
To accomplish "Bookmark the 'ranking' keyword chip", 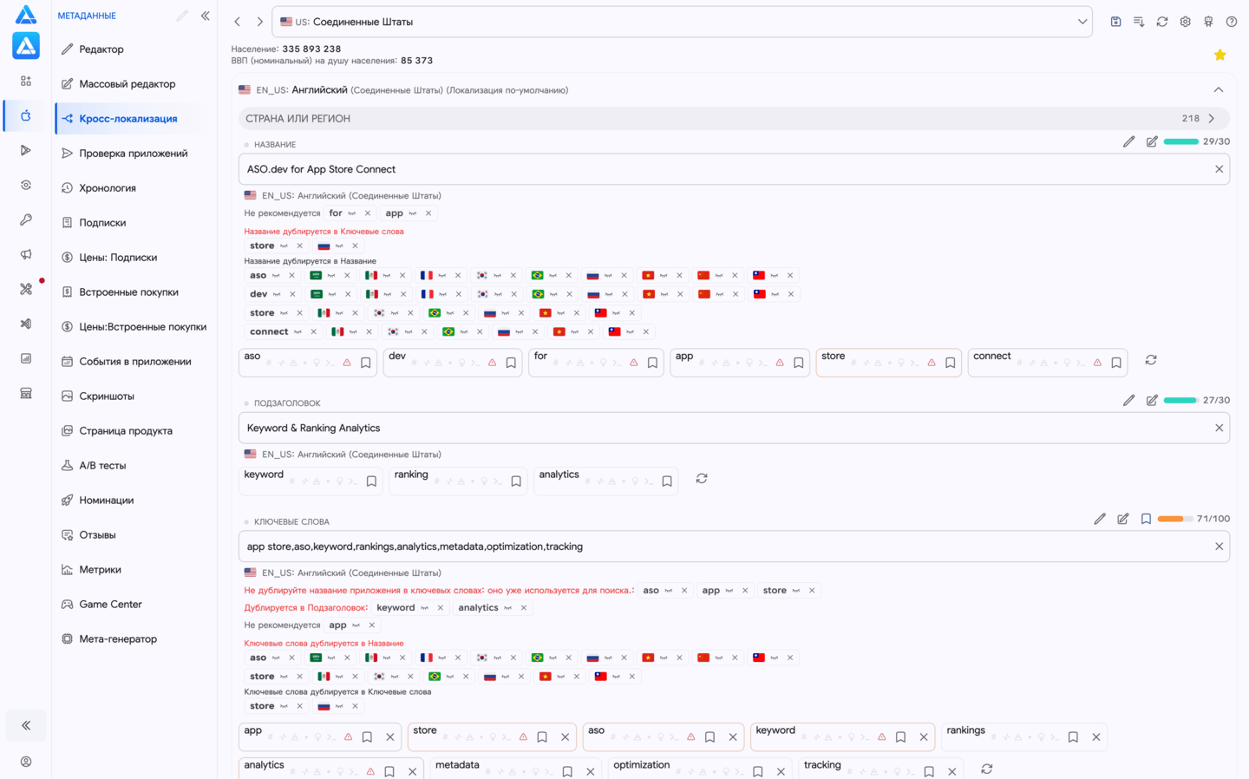I will pos(516,481).
